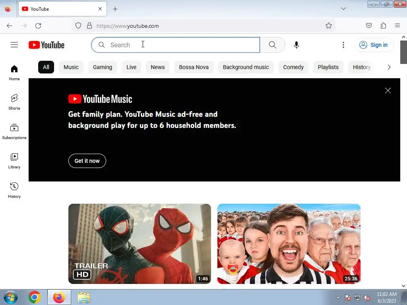Screen dimensions: 407x305
Task: Launch Chrome from the taskbar
Action: (x=35, y=297)
